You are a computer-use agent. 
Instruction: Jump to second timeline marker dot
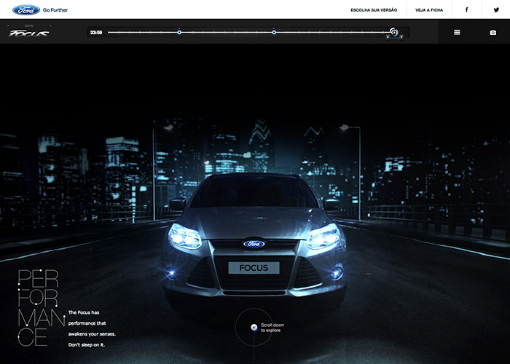coord(274,32)
